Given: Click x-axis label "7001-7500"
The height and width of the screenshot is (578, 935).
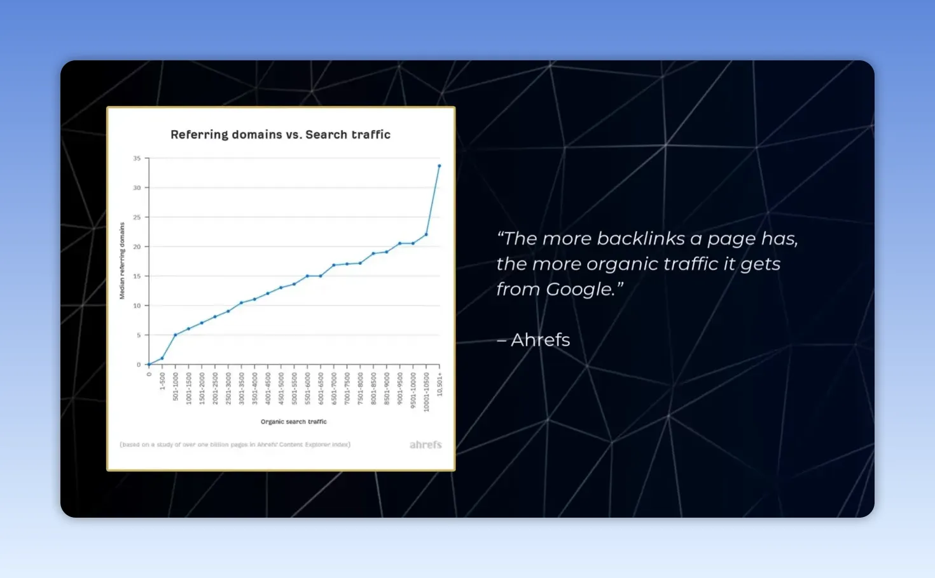Looking at the screenshot, I should point(347,389).
